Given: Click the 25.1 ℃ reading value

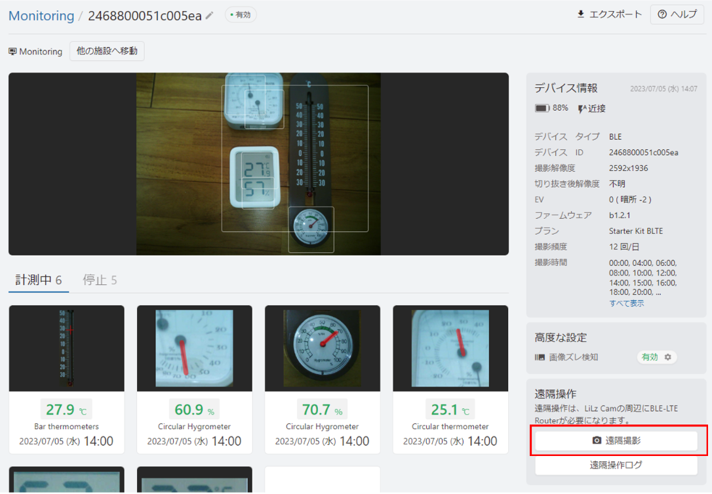Looking at the screenshot, I should 450,409.
